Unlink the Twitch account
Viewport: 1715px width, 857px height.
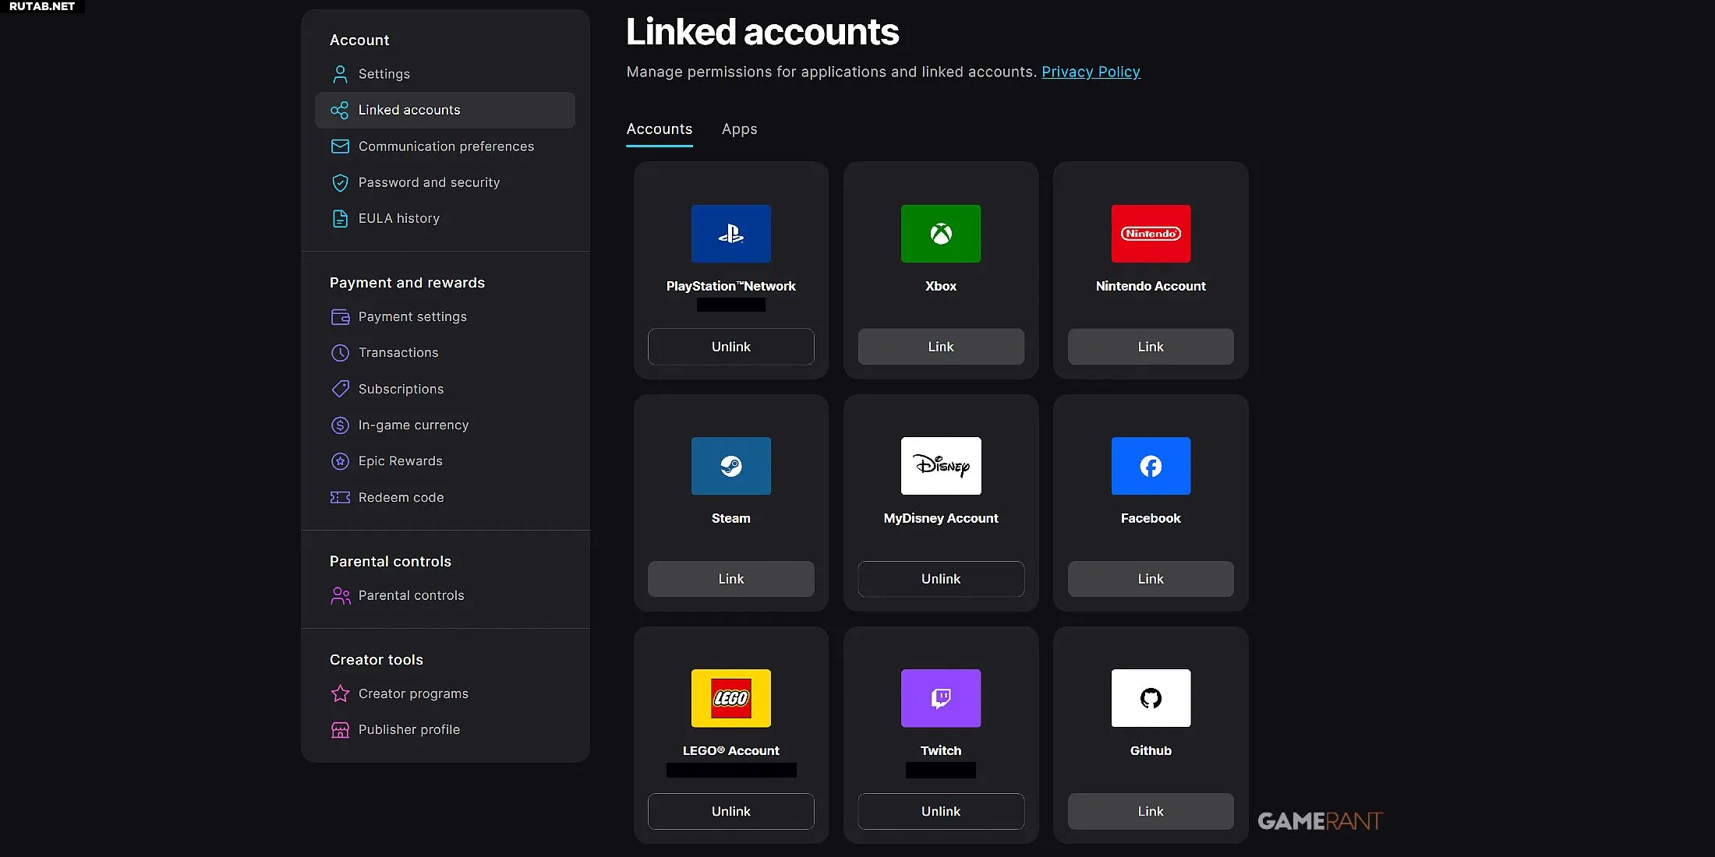click(940, 811)
